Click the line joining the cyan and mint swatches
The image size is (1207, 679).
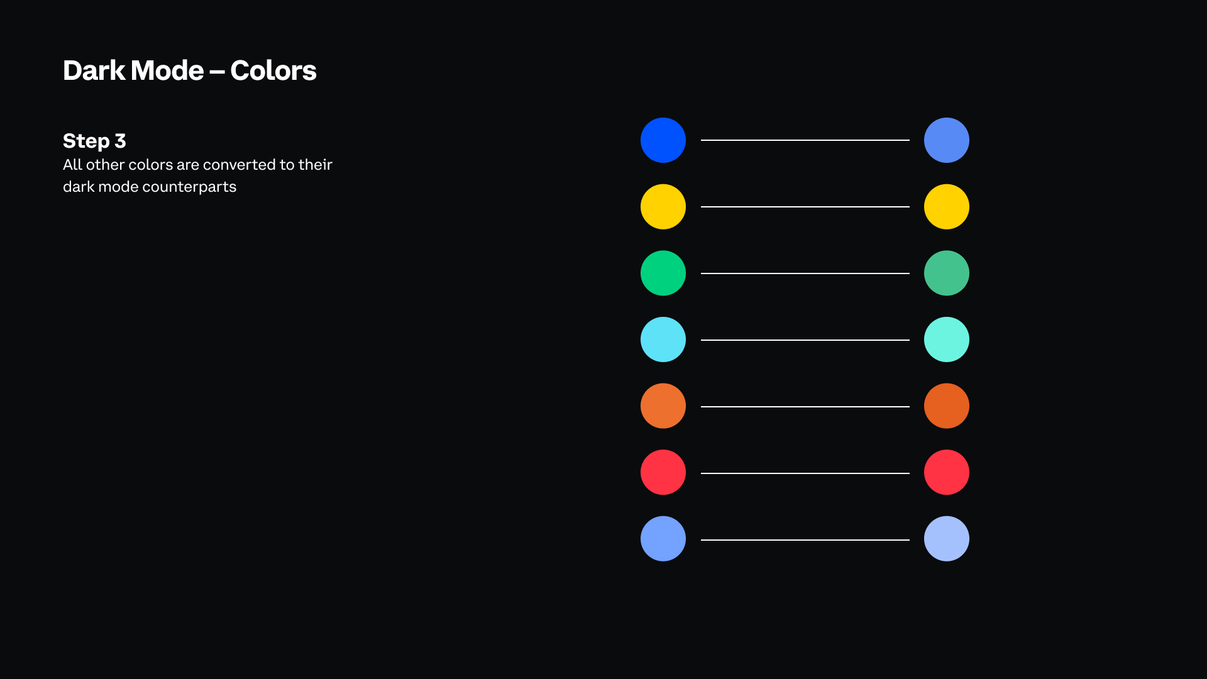pyautogui.click(x=805, y=340)
